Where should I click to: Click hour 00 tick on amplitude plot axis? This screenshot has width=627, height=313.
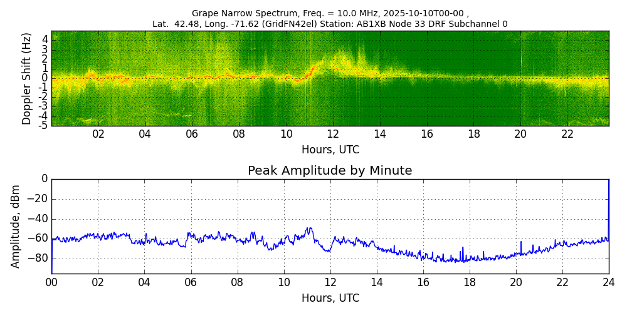coord(51,282)
